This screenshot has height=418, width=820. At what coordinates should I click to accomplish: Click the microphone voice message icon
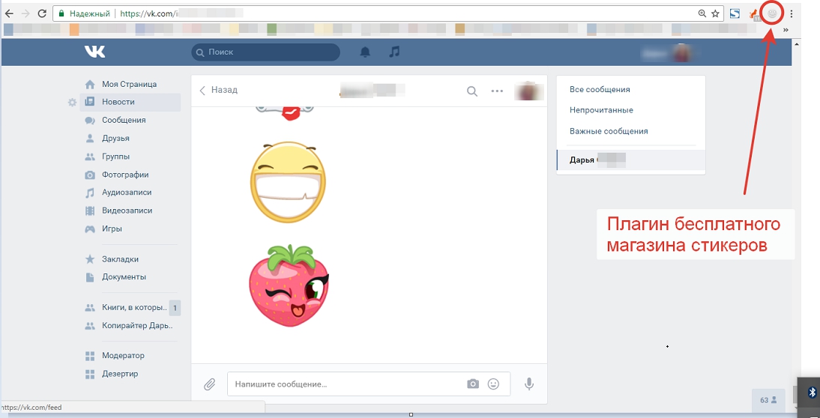pyautogui.click(x=529, y=384)
